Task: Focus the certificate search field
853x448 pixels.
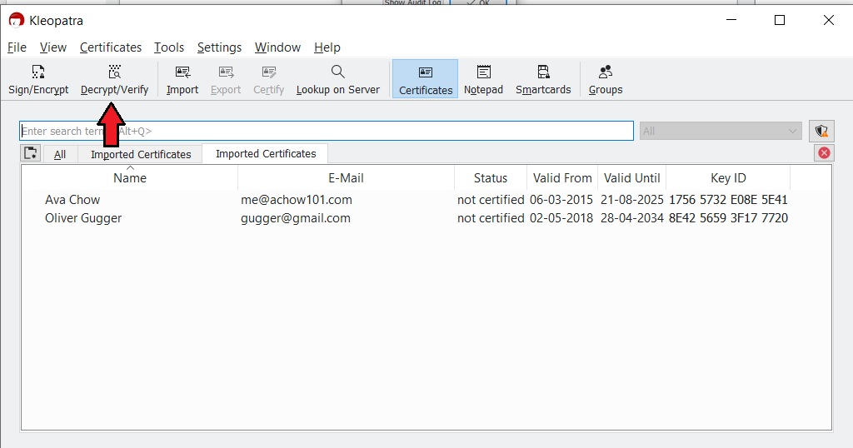Action: tap(327, 131)
